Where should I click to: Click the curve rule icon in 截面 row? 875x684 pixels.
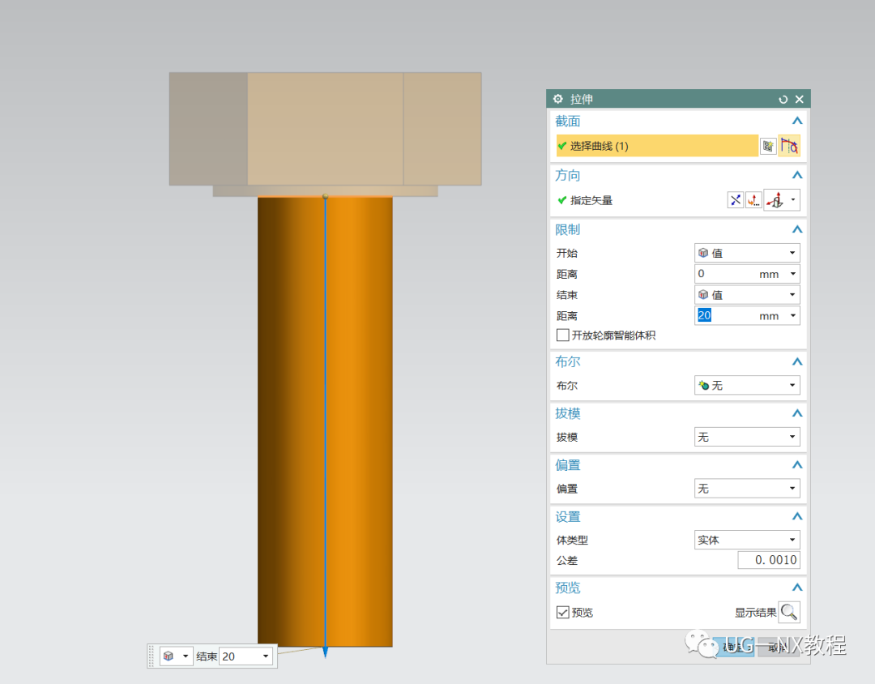(x=789, y=147)
